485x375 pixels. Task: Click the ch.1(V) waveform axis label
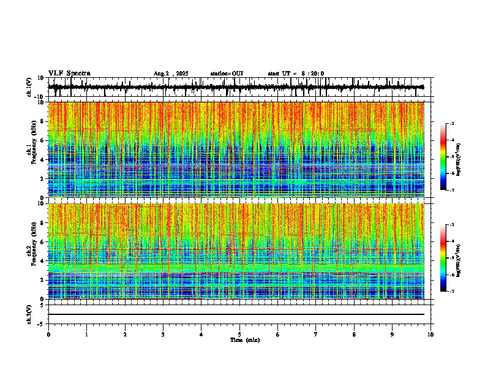pos(29,87)
